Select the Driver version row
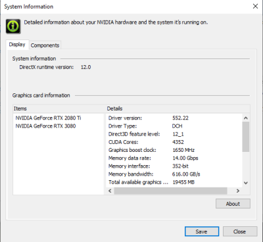Viewport: 263px width, 242px height. 174,118
